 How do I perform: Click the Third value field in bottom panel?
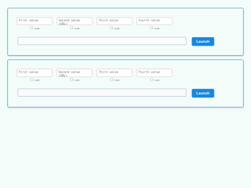(x=114, y=73)
